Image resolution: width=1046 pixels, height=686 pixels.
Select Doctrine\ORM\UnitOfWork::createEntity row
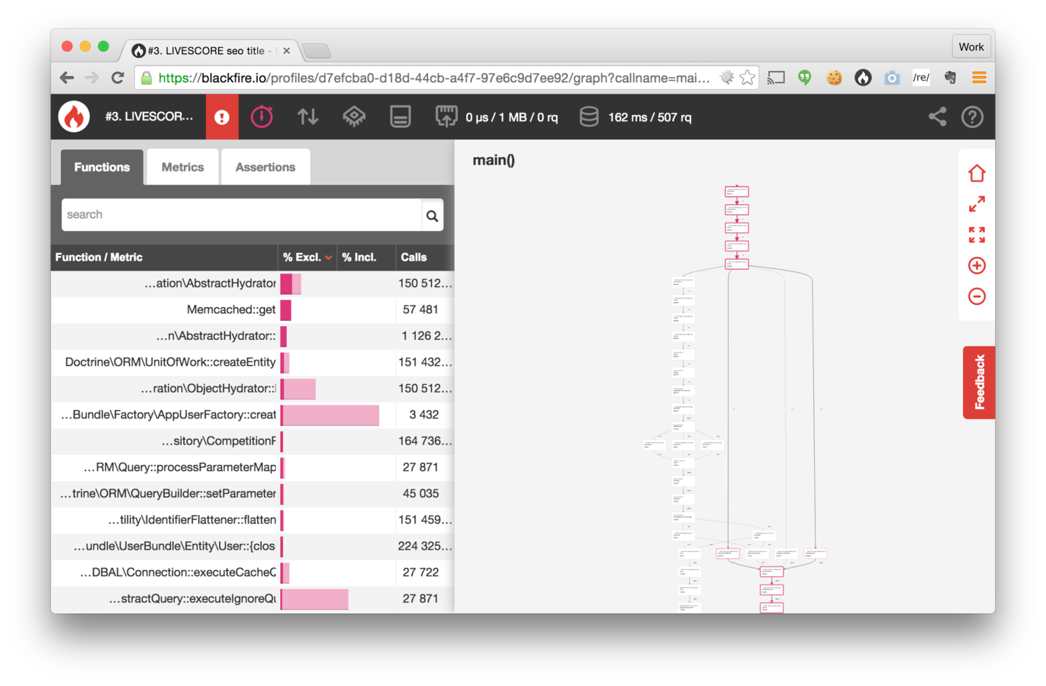[x=253, y=363]
